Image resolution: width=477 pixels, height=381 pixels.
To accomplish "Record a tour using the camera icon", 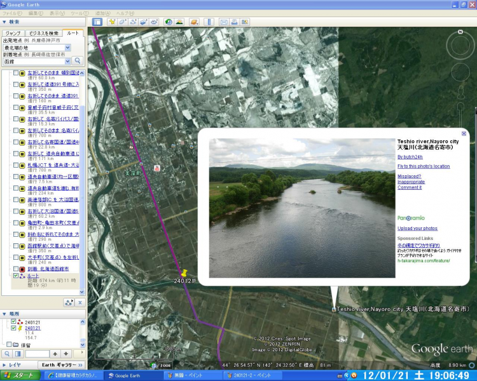I will click(x=154, y=22).
